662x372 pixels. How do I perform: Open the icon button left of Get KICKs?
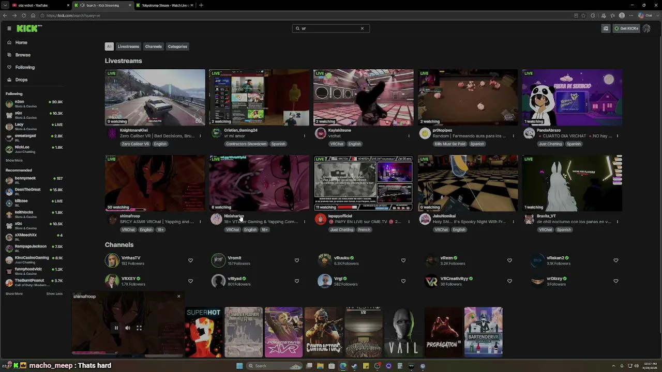click(x=606, y=28)
